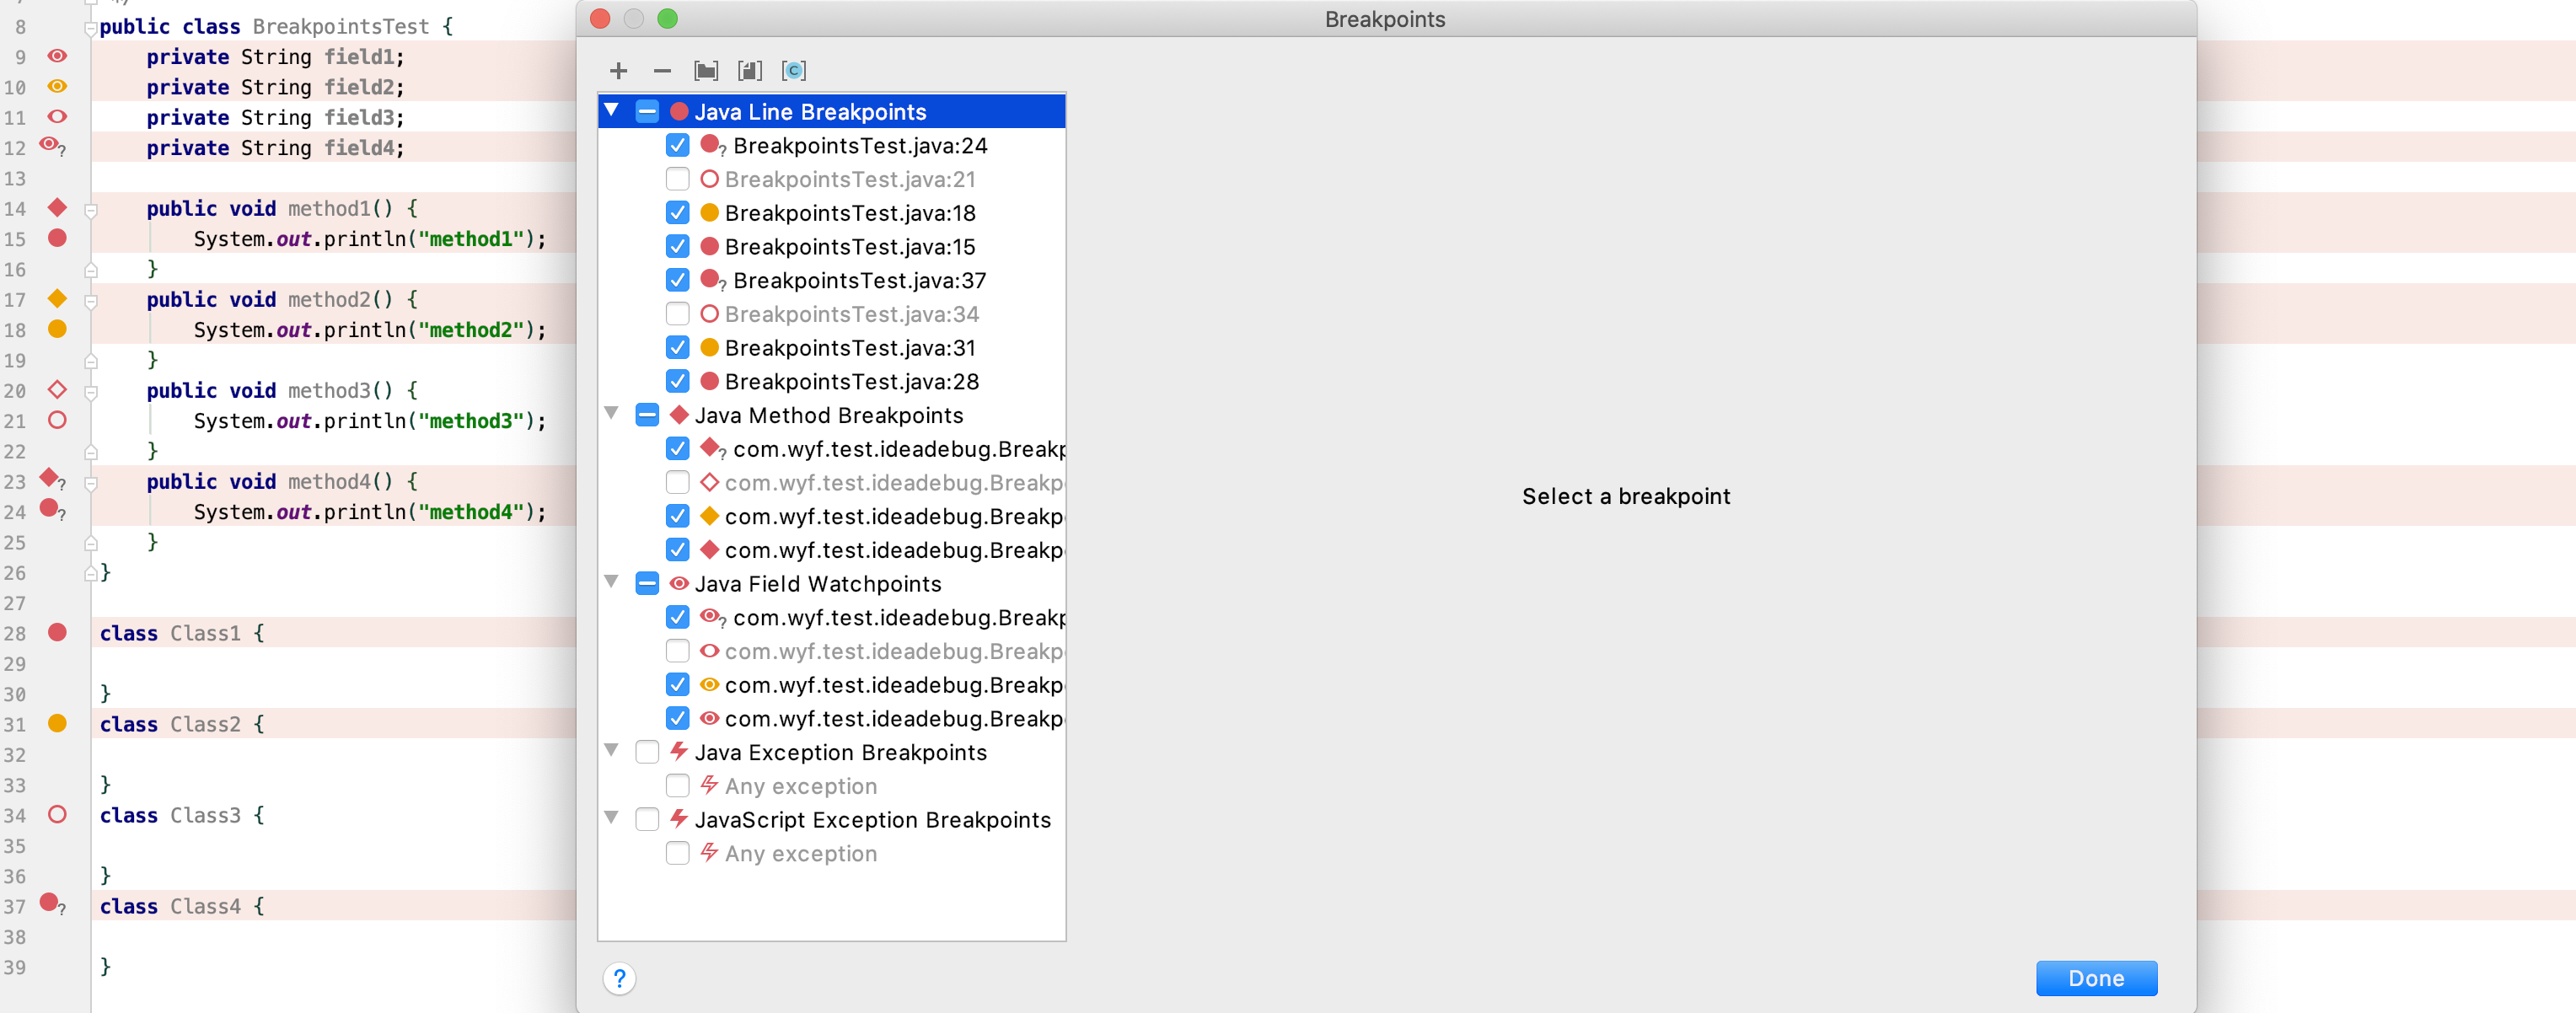Click disabled breakpoint circle on line 21

57,420
